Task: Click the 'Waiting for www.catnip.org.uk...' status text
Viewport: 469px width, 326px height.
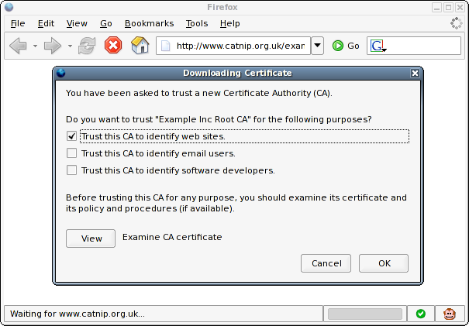Action: coord(78,314)
